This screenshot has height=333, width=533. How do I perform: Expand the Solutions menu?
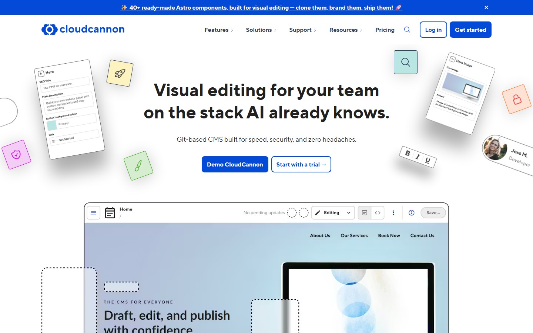tap(261, 30)
